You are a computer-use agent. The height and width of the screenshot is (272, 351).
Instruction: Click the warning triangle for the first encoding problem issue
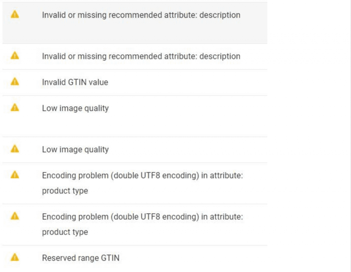[14, 175]
